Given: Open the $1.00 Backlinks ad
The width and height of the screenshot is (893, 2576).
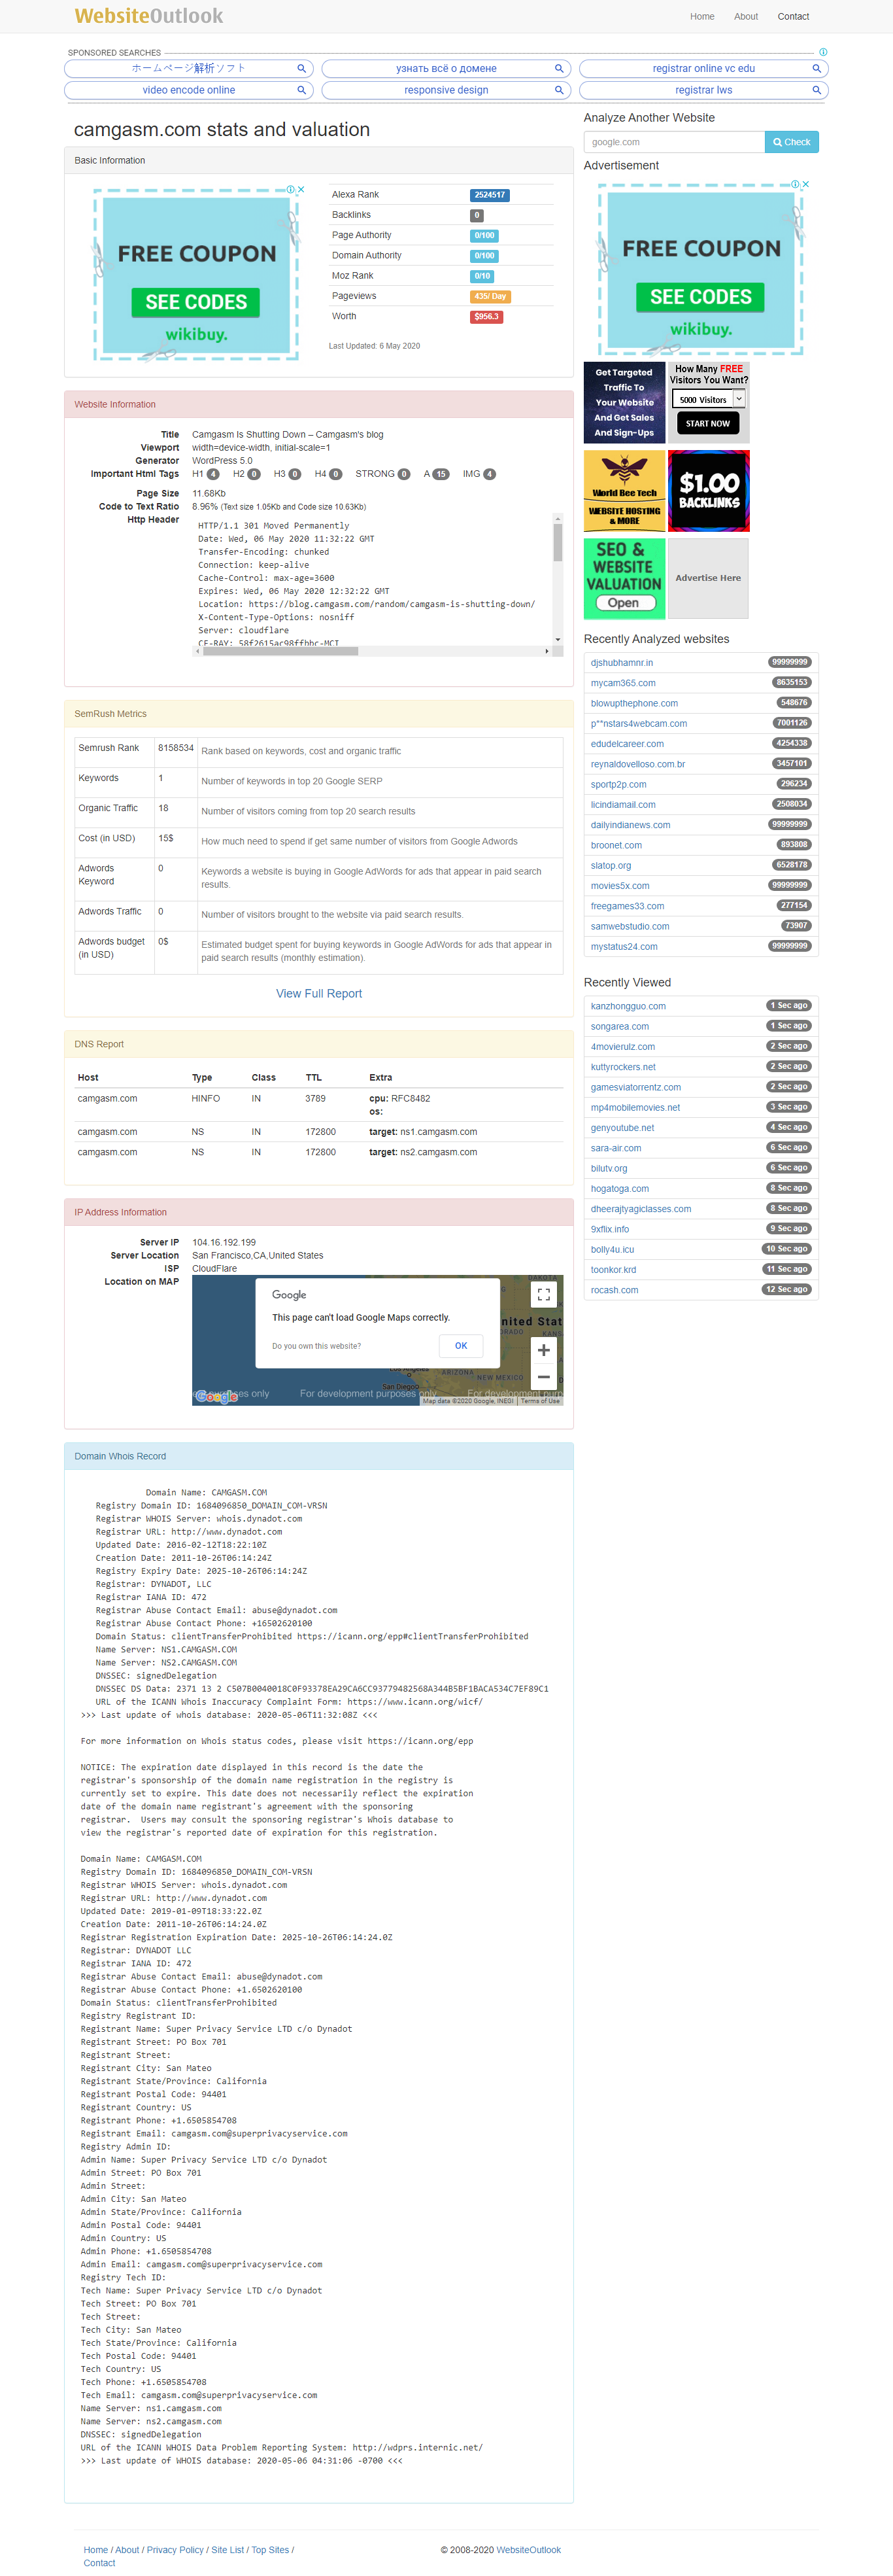Looking at the screenshot, I should coord(708,490).
